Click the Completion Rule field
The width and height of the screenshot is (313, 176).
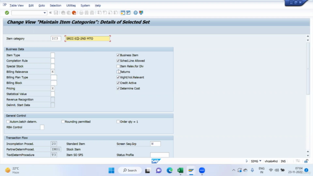click(52, 61)
